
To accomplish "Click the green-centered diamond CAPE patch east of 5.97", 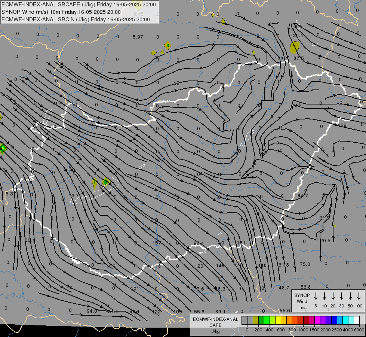I will coord(167,45).
